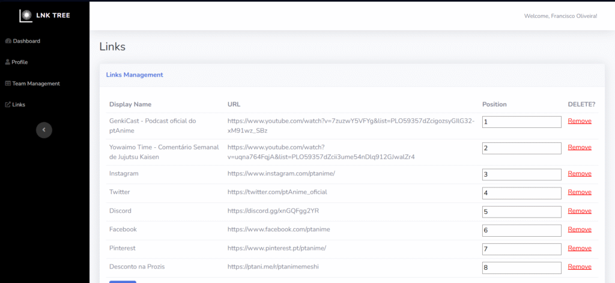
Task: Click the blue button below the table
Action: click(x=123, y=281)
